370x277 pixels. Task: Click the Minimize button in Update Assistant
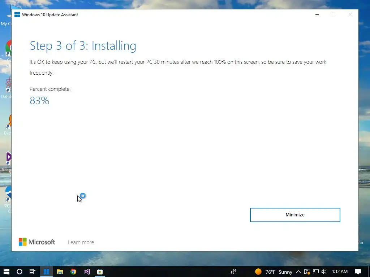[295, 215]
